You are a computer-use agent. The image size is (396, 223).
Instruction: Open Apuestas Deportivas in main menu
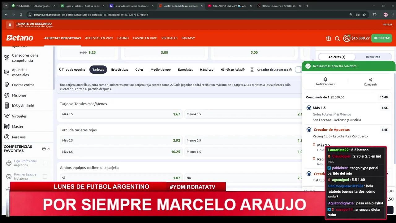[x=62, y=38]
